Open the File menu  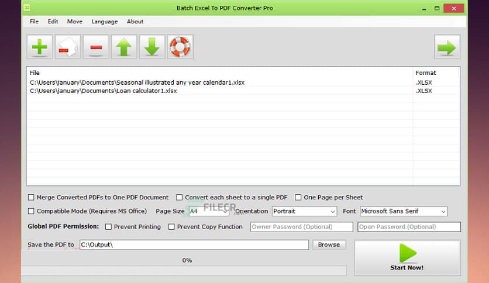(34, 22)
